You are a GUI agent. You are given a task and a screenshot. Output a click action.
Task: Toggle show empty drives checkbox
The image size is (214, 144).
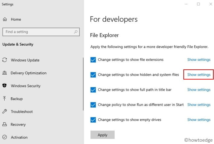coord(93,120)
